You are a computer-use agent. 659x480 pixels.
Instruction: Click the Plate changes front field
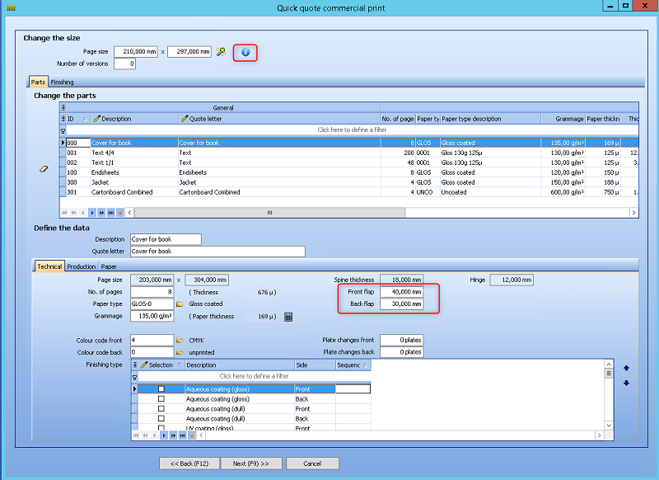point(401,340)
